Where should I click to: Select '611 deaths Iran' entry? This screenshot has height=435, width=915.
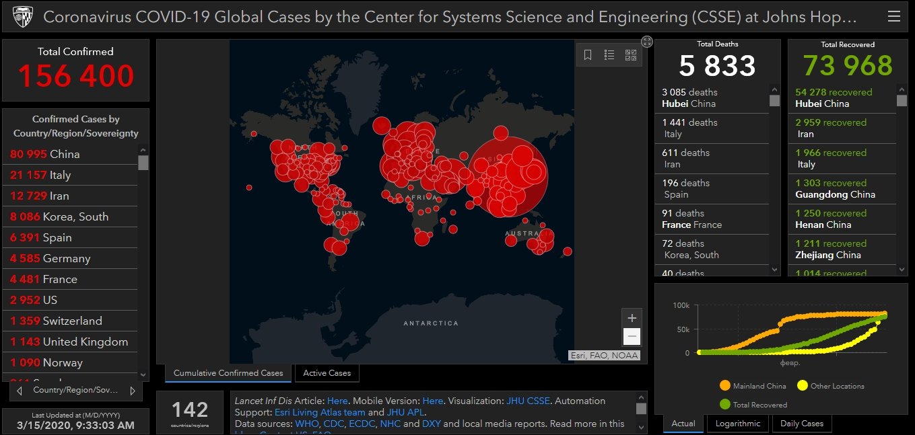[x=712, y=159]
